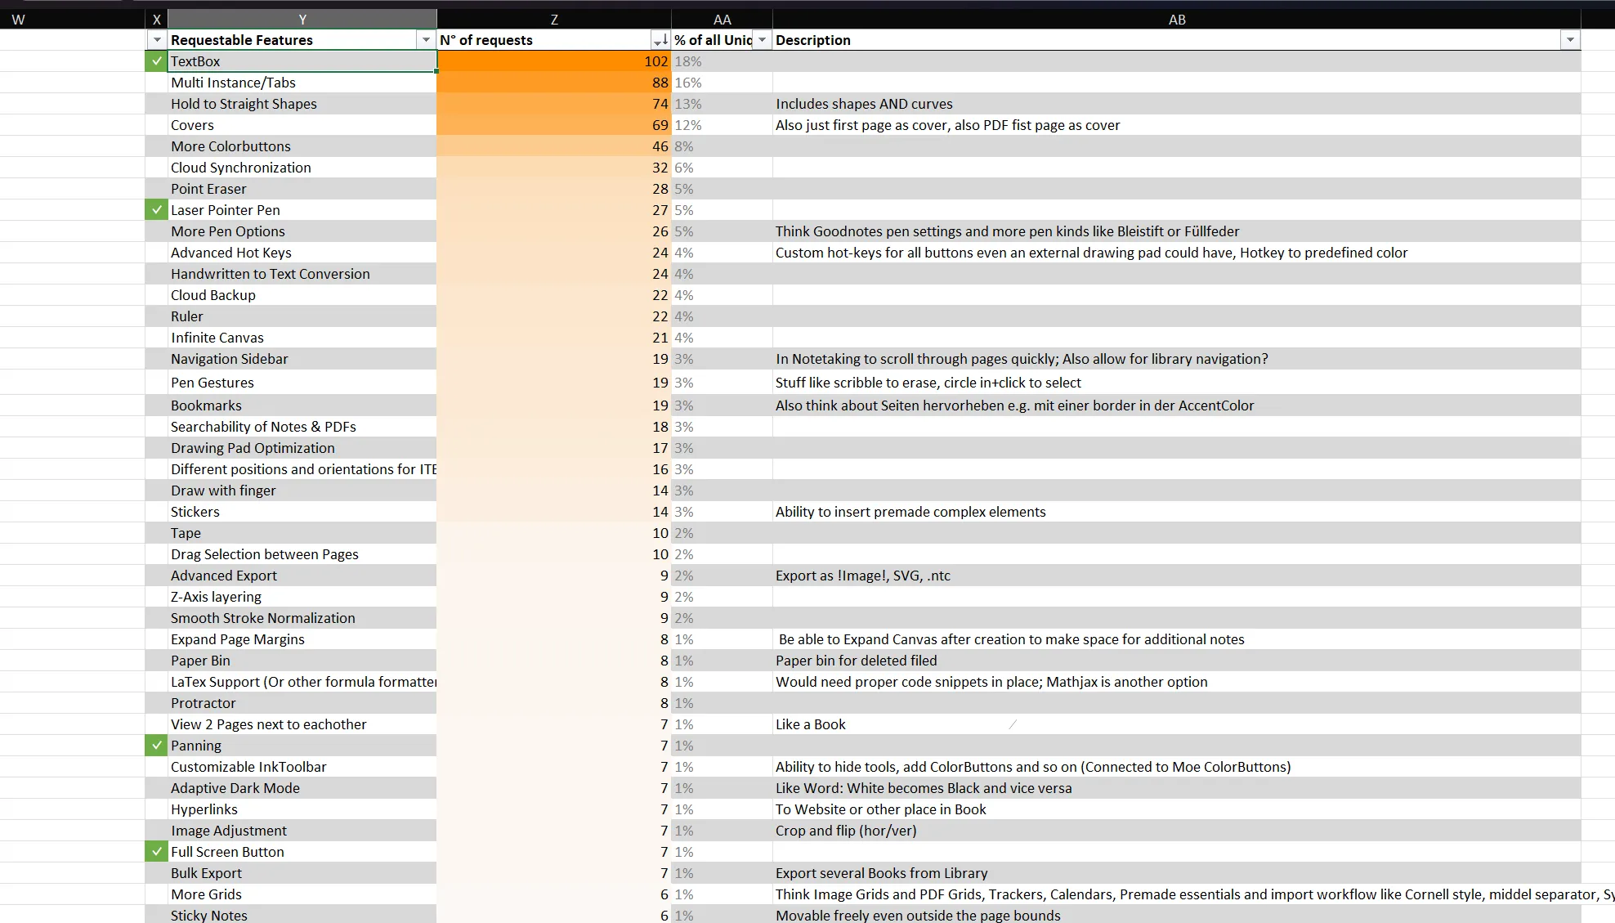Click the green checkmark icon beside Laser Pointer Pen
Viewport: 1615px width, 923px height.
(156, 210)
